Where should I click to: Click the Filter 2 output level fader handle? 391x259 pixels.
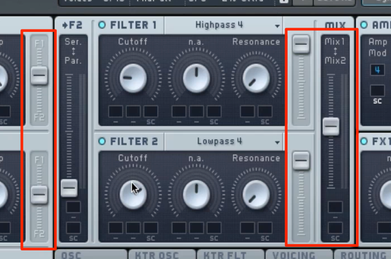(301, 161)
